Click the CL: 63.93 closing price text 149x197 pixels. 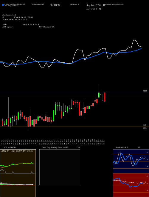tap(55, 5)
